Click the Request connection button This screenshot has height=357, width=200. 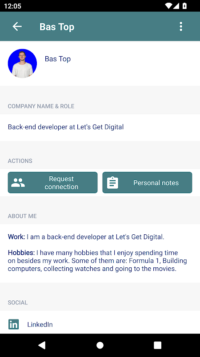(52, 183)
